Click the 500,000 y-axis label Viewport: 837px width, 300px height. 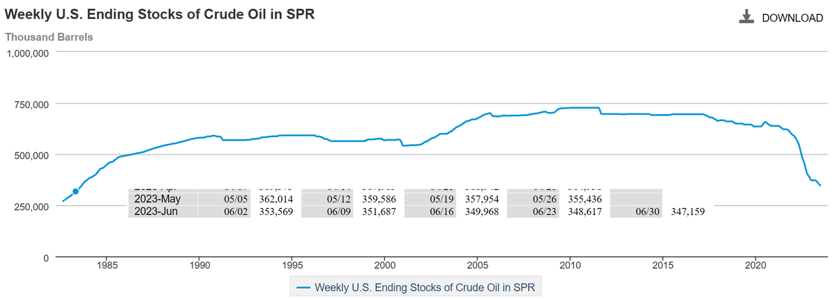point(31,155)
